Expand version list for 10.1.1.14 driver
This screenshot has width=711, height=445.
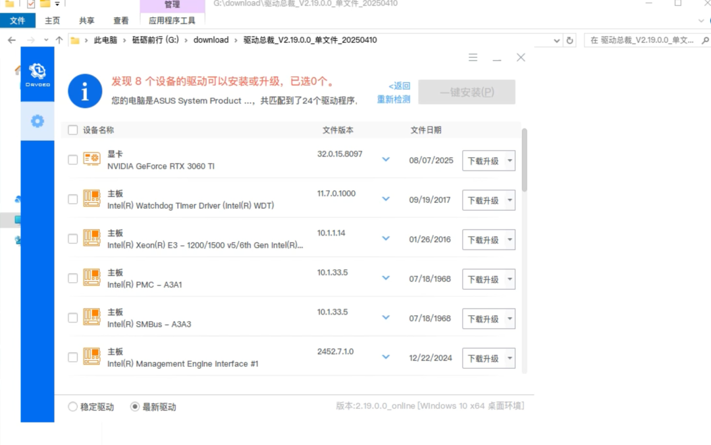click(386, 238)
